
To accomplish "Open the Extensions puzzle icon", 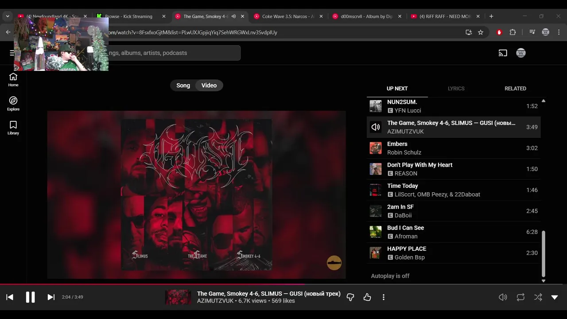I will (x=513, y=32).
